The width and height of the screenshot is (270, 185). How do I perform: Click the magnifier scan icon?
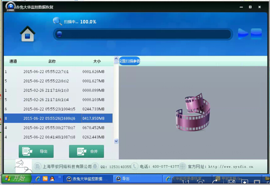pyautogui.click(x=57, y=21)
